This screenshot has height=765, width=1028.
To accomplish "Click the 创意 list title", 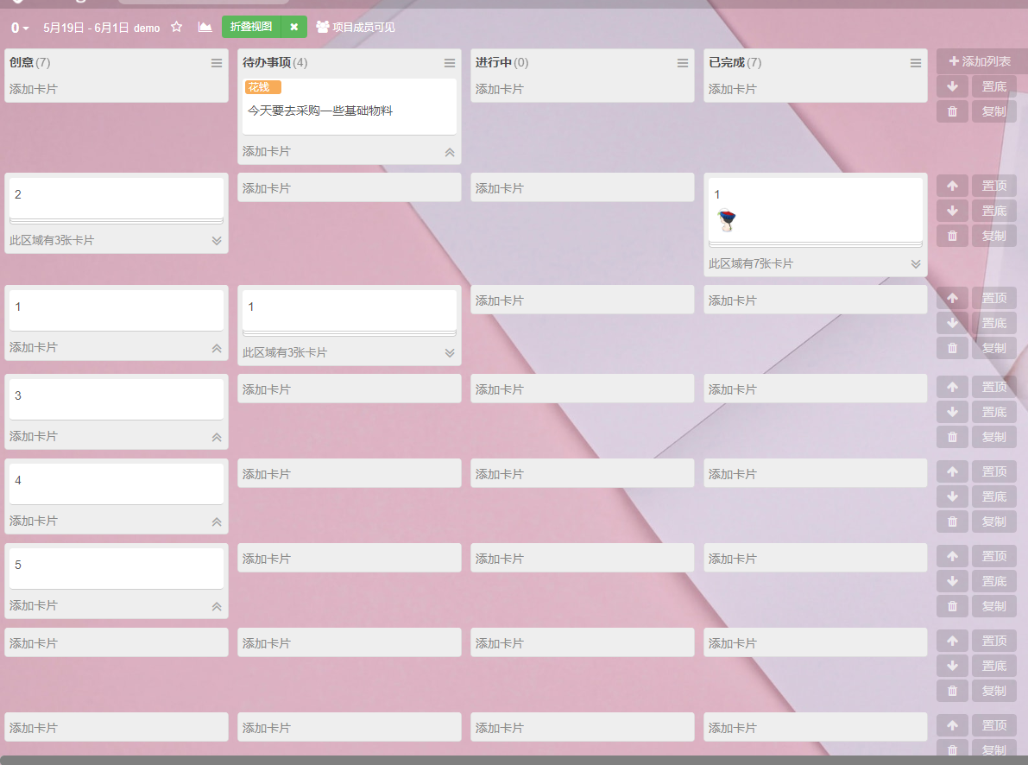I will coord(22,62).
